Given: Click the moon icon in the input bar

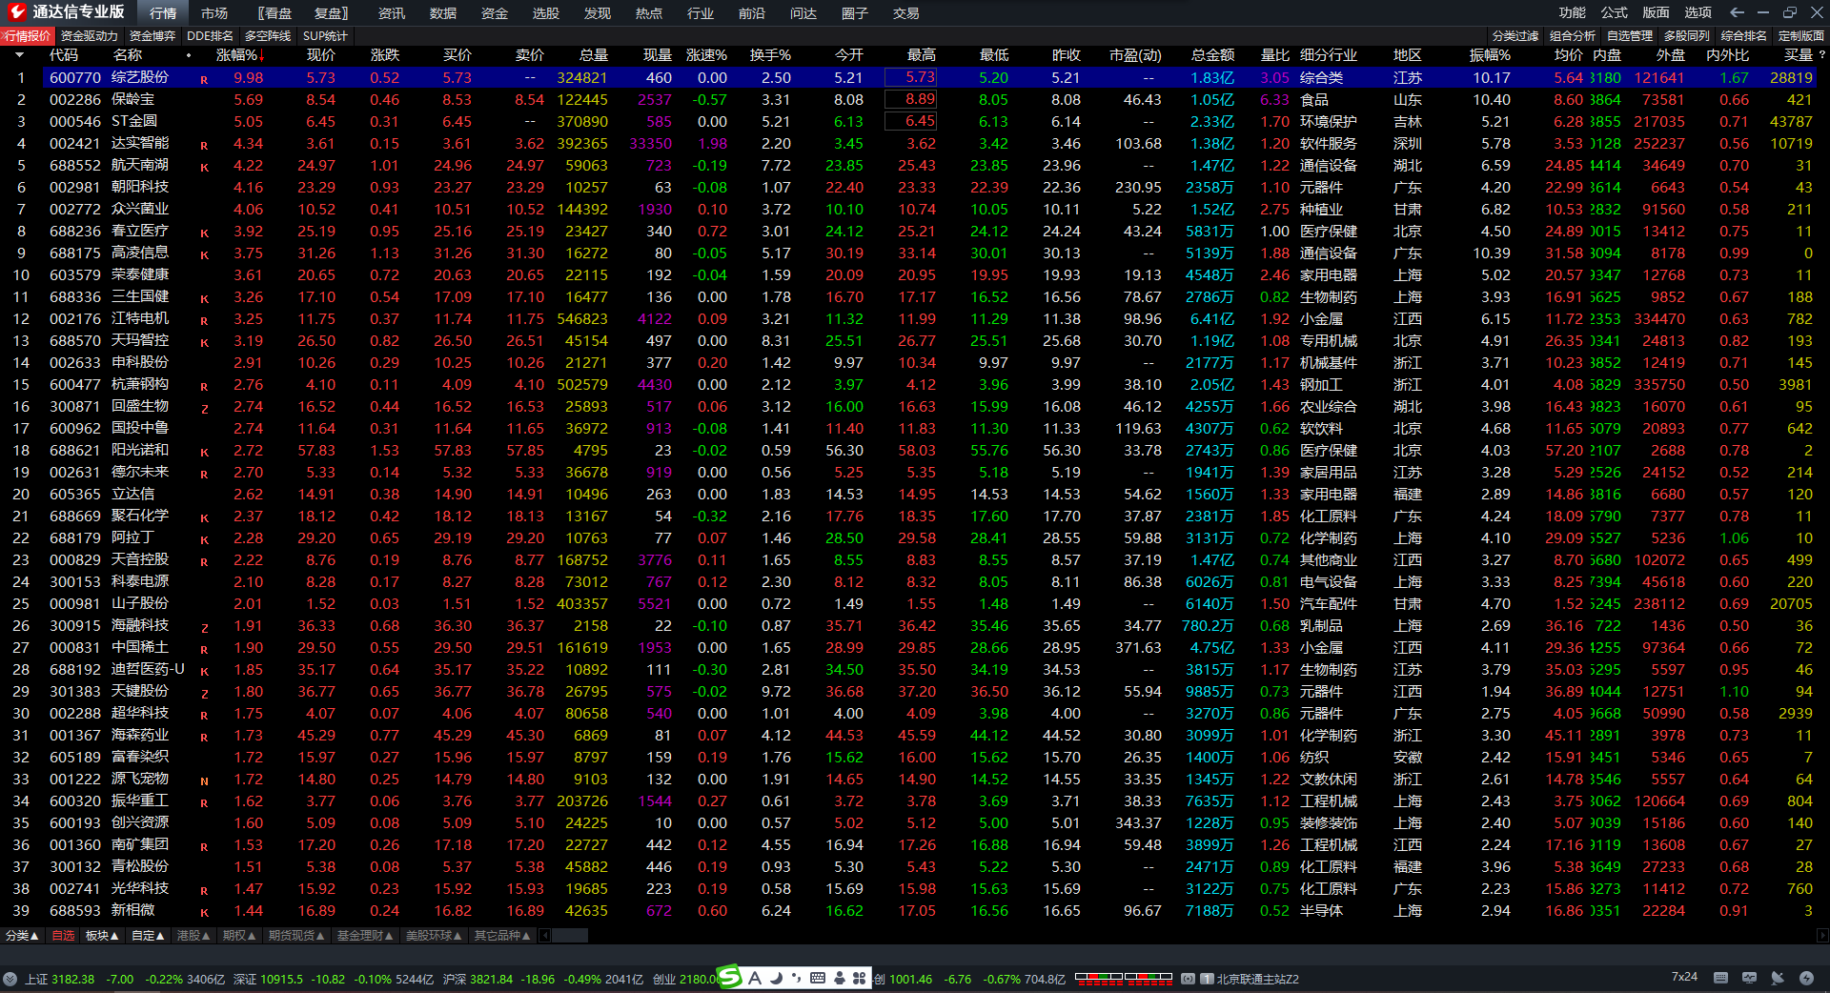Looking at the screenshot, I should tap(776, 978).
